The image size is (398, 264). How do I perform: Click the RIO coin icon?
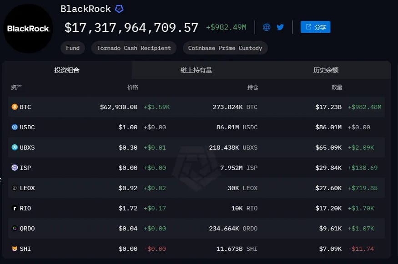click(15, 208)
